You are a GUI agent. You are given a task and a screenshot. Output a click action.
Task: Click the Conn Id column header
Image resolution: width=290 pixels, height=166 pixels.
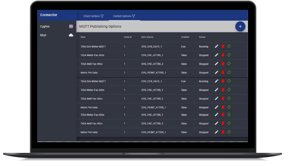coord(128,37)
